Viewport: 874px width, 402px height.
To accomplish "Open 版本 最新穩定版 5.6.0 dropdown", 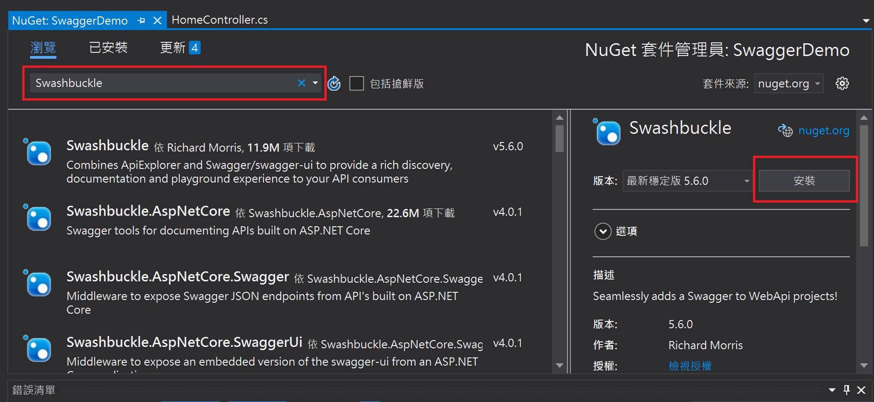I will click(687, 181).
